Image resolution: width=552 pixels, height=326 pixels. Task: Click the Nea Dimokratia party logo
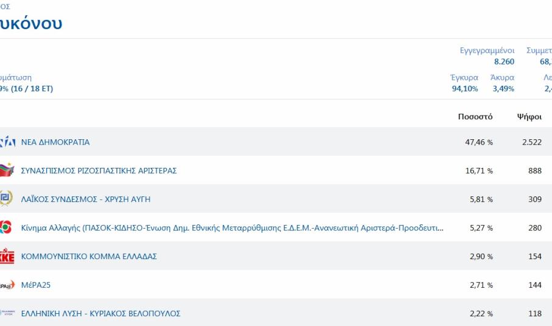tap(7, 142)
